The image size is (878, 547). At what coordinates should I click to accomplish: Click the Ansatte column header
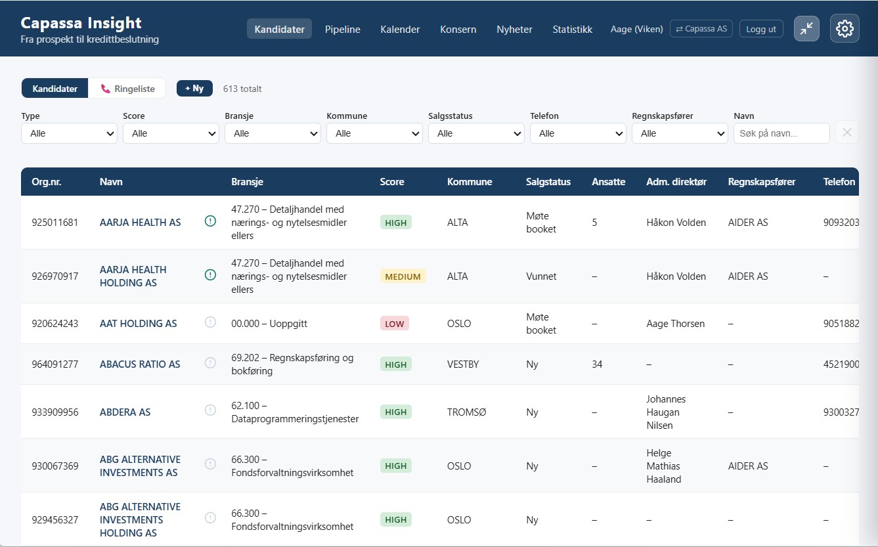[609, 182]
